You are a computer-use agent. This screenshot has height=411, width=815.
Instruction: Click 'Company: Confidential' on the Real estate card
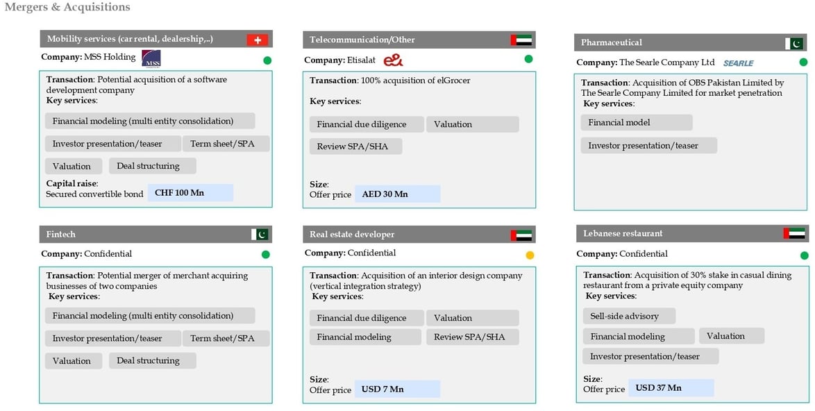351,253
